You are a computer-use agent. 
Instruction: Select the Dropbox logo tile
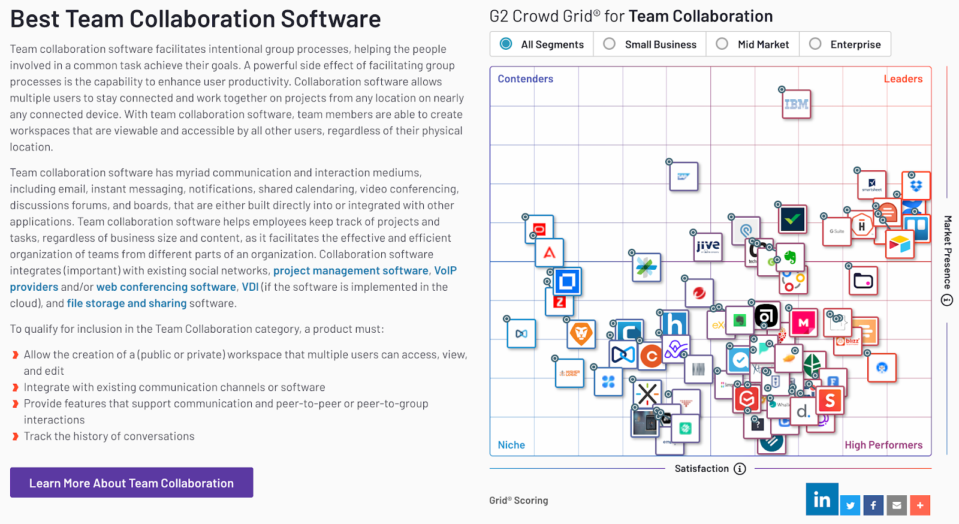pyautogui.click(x=916, y=185)
